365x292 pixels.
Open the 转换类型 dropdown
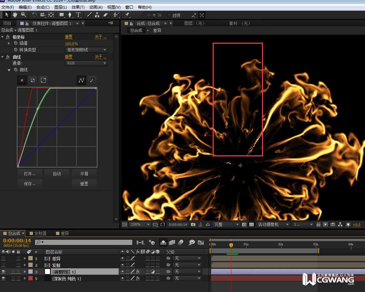pos(86,50)
